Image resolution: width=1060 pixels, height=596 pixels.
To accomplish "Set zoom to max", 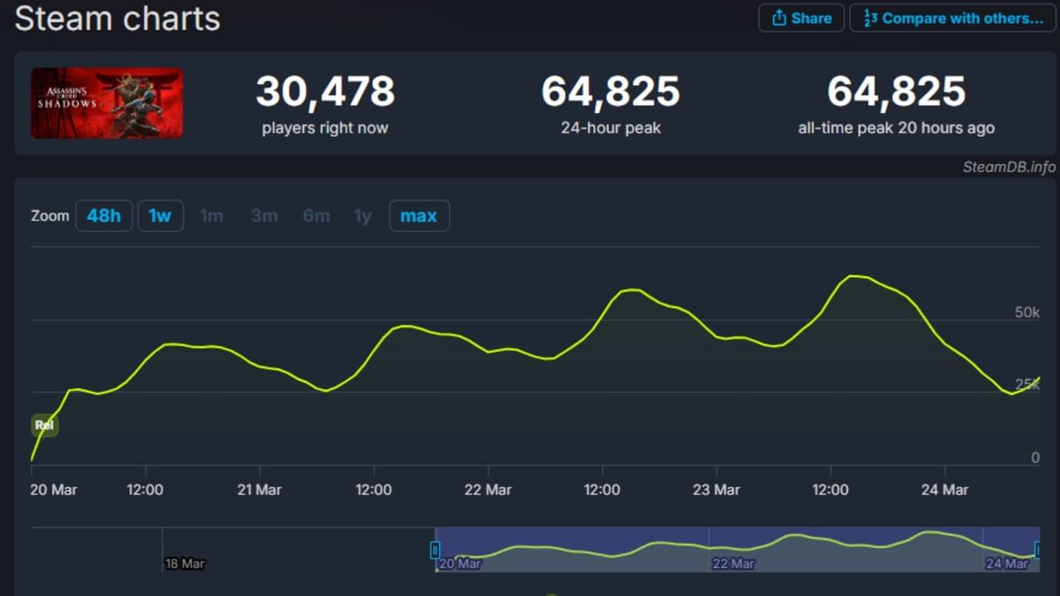I will pos(419,215).
